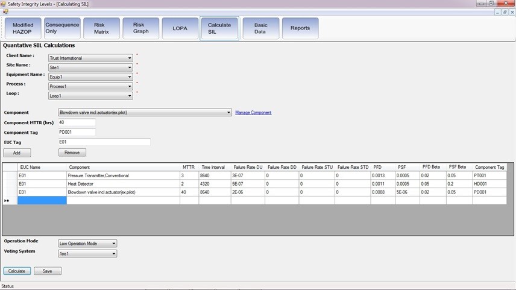
Task: Open the Risk Graph page
Action: point(140,28)
